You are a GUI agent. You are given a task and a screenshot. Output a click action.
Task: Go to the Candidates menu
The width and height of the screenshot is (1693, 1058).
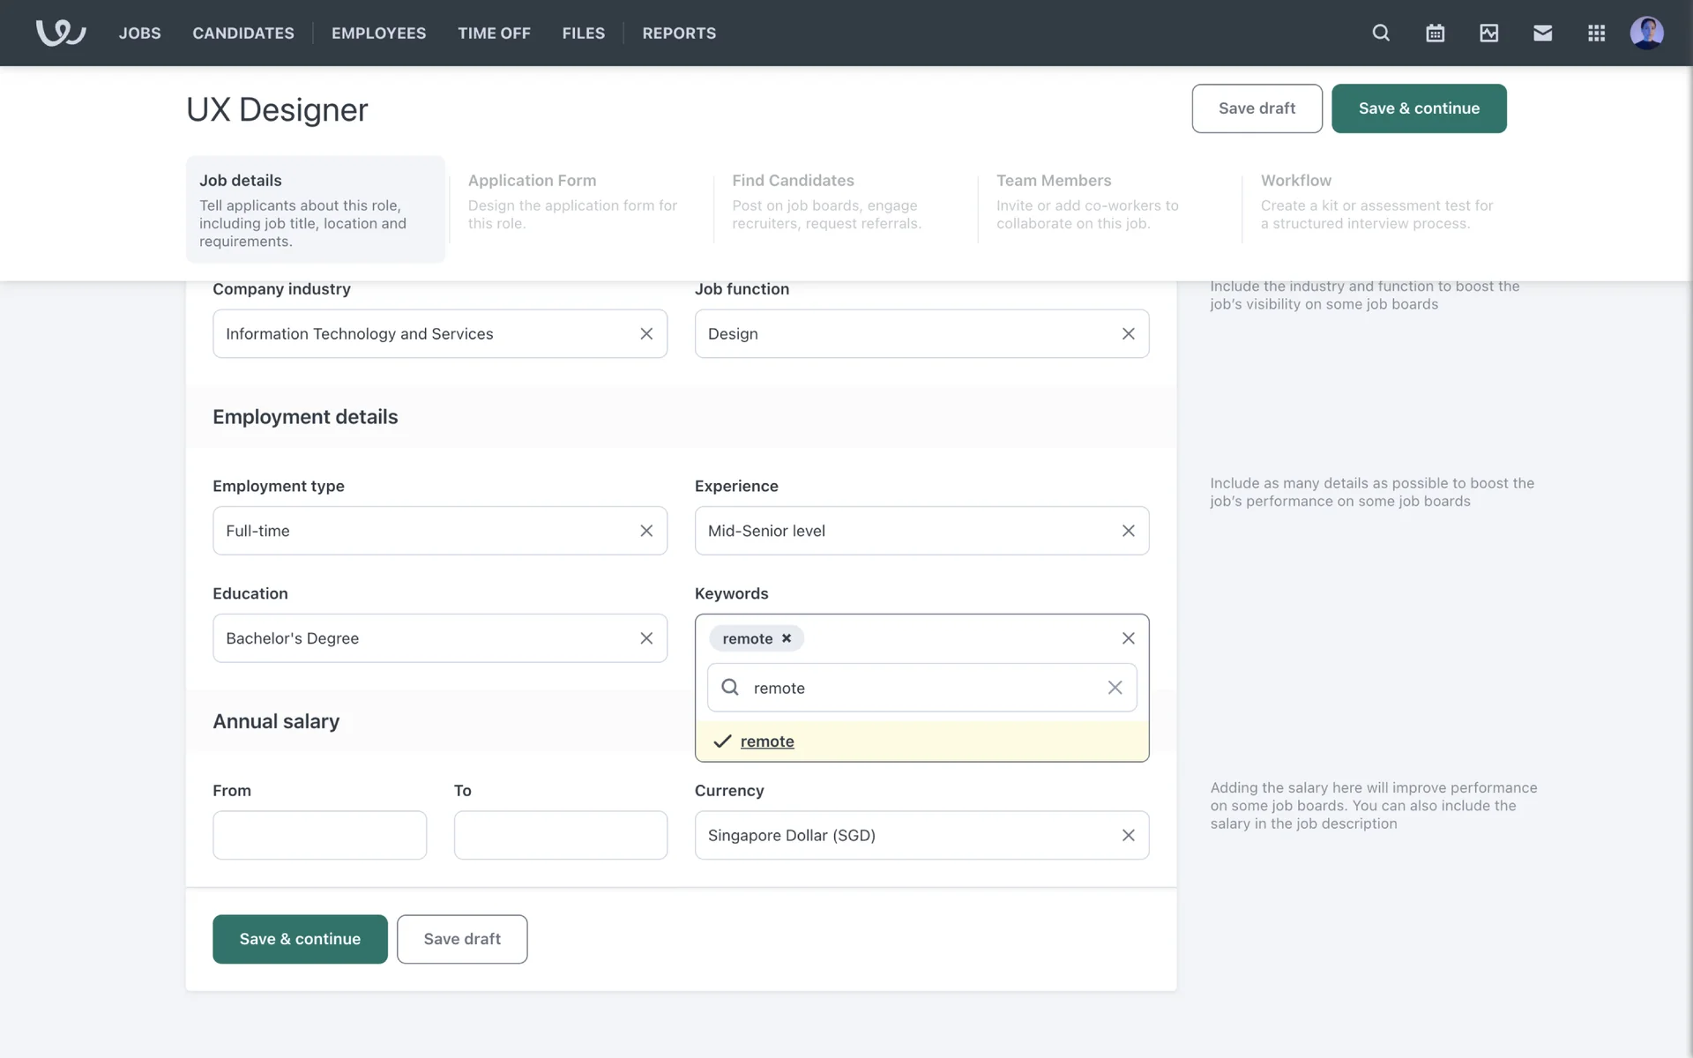point(243,33)
